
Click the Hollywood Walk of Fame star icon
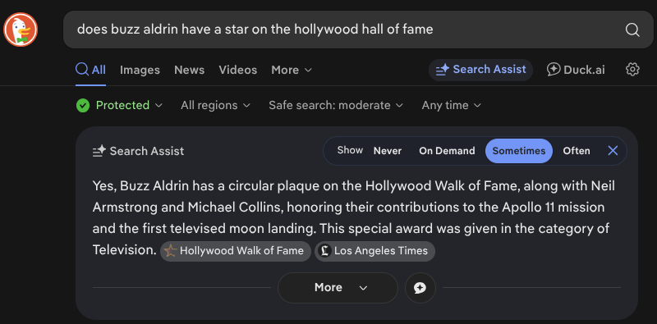171,251
